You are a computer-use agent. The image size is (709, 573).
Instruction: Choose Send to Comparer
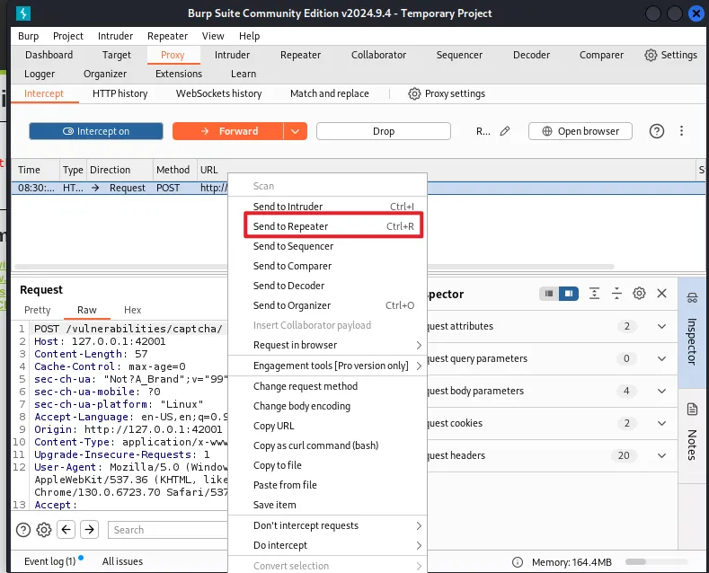point(328,266)
